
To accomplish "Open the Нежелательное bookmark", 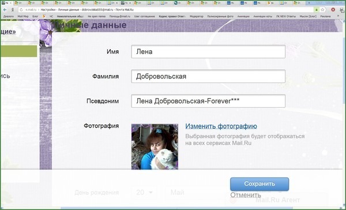I will coord(70,16).
